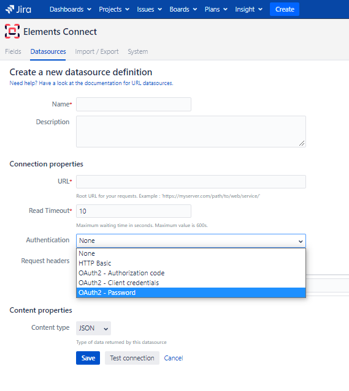Click the blue Create button
Image resolution: width=349 pixels, height=391 pixels.
click(285, 9)
